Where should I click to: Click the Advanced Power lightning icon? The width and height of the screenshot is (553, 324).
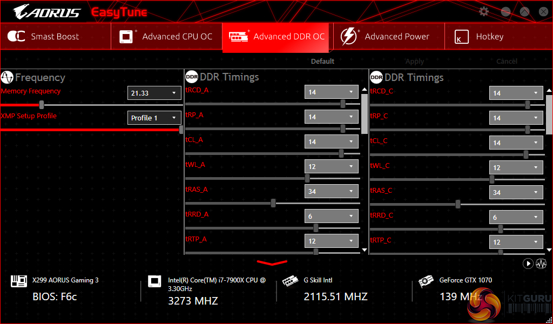[349, 36]
